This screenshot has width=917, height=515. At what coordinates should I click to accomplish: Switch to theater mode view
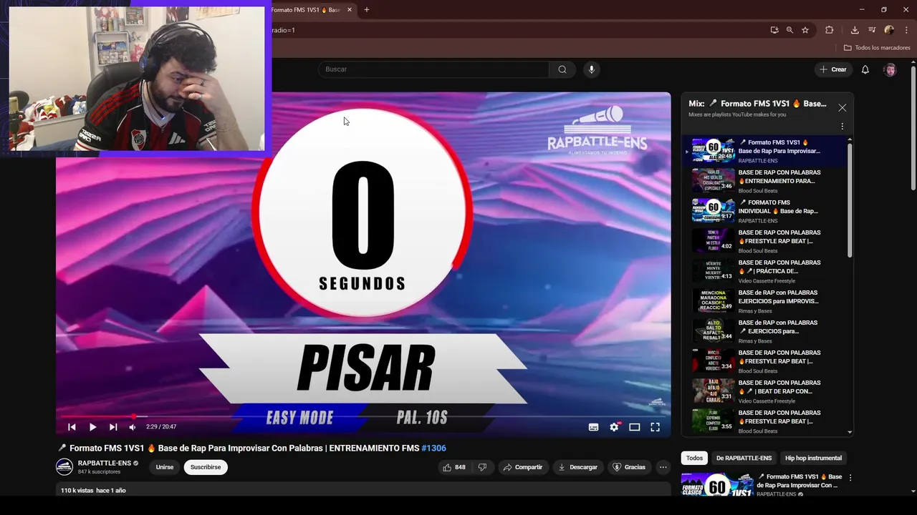click(x=634, y=427)
